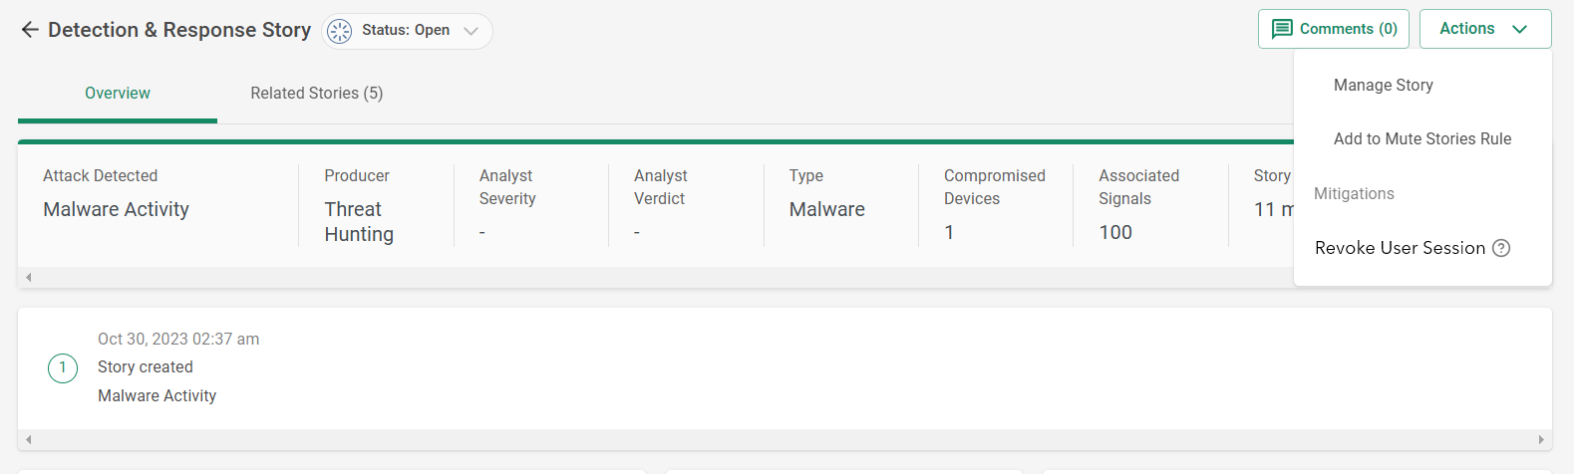Image resolution: width=1574 pixels, height=474 pixels.
Task: Click the comments speech bubble icon
Action: (1282, 29)
